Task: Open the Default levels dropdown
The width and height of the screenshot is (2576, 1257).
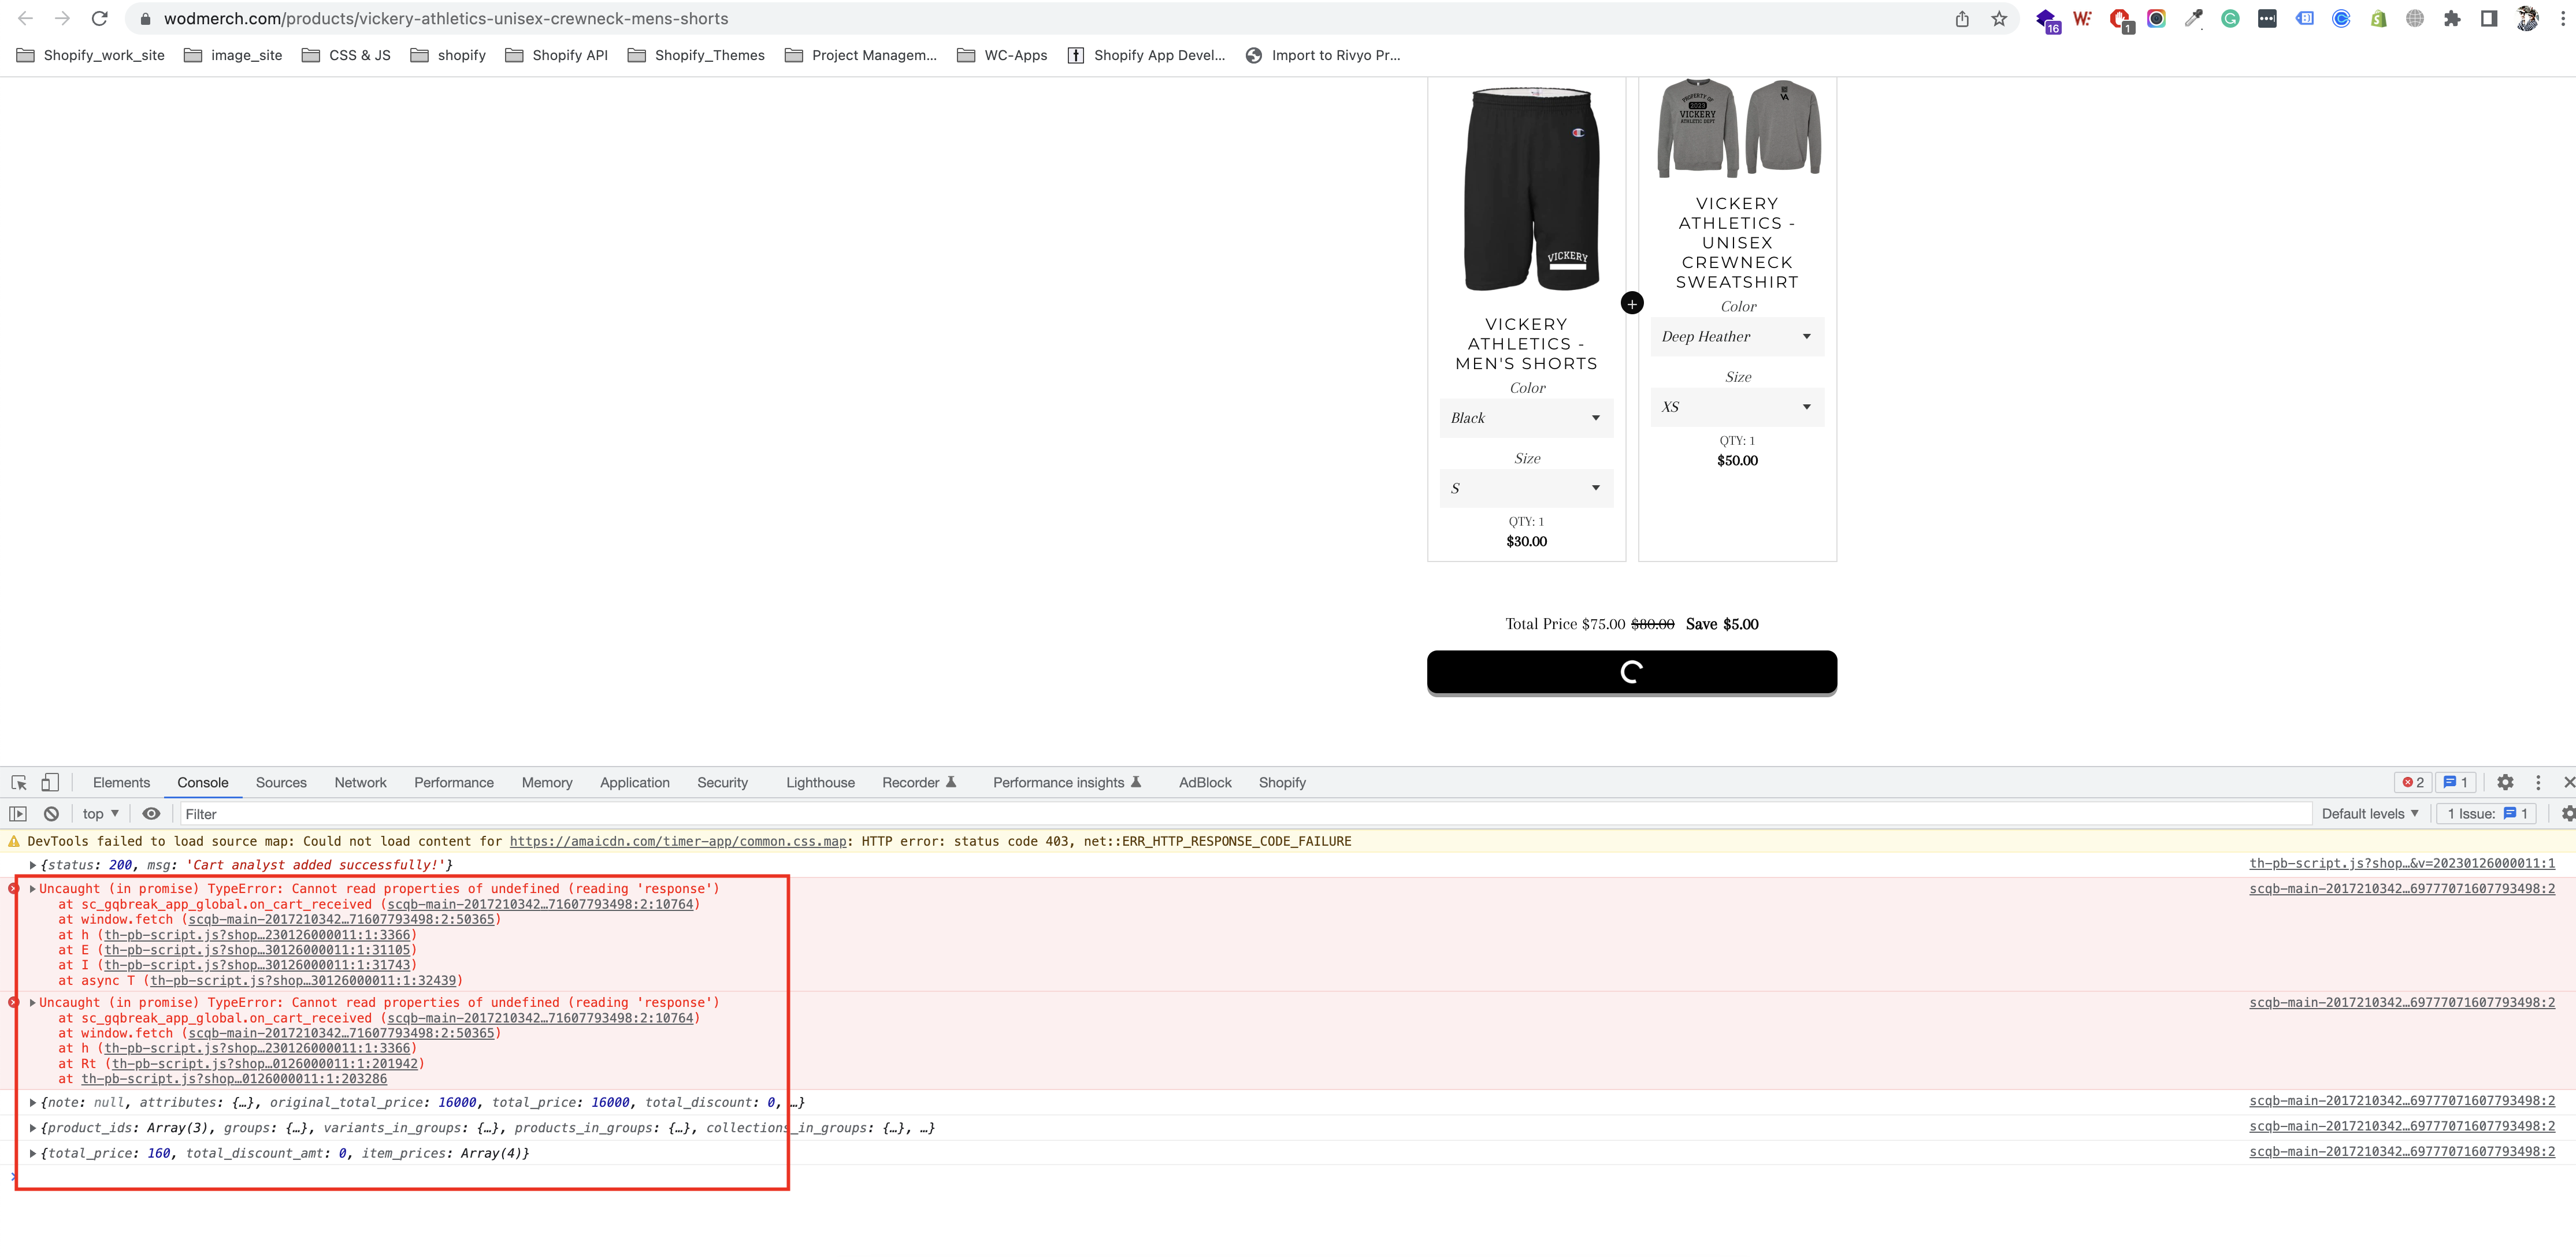Action: [x=2370, y=814]
